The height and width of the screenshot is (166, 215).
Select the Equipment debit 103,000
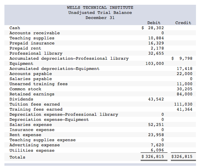(155, 63)
